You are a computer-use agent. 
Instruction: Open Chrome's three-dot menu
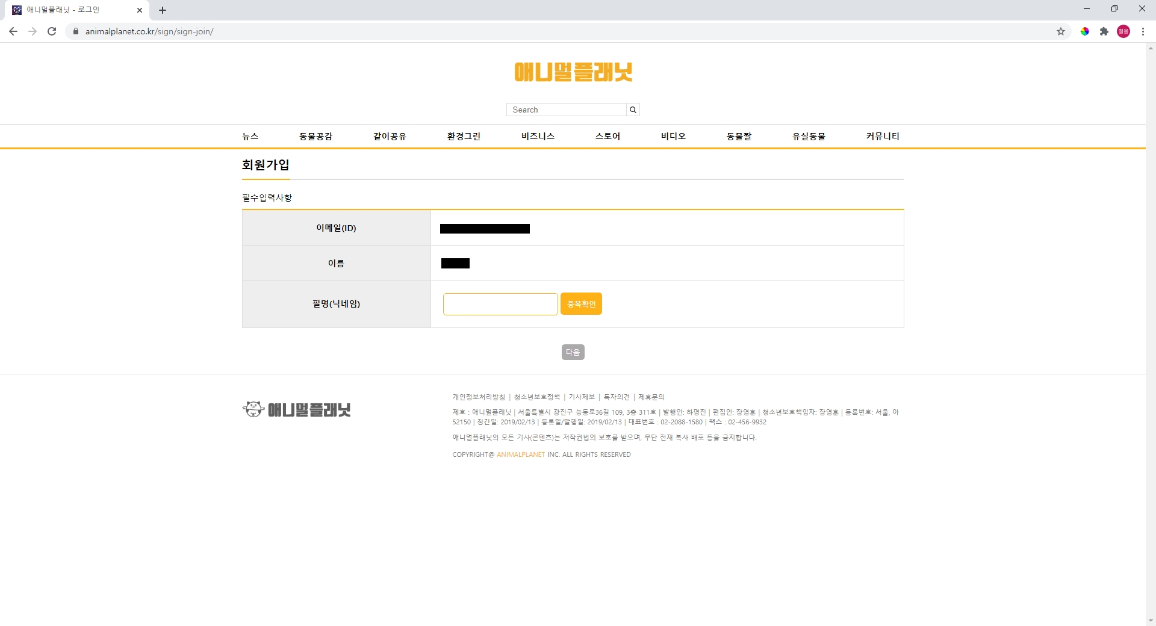[1143, 31]
